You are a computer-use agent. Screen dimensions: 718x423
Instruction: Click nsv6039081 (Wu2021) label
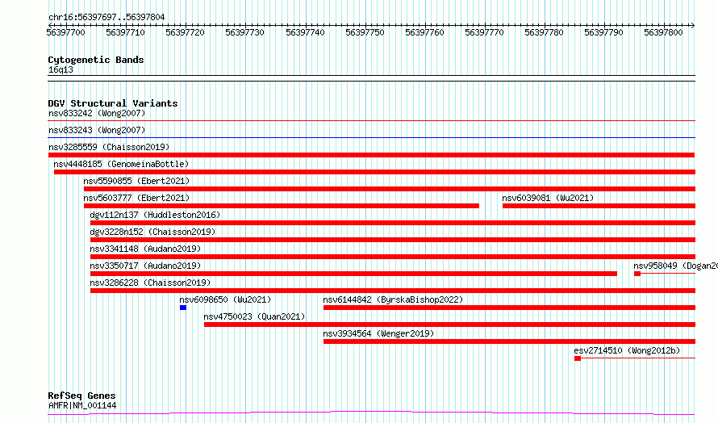548,198
